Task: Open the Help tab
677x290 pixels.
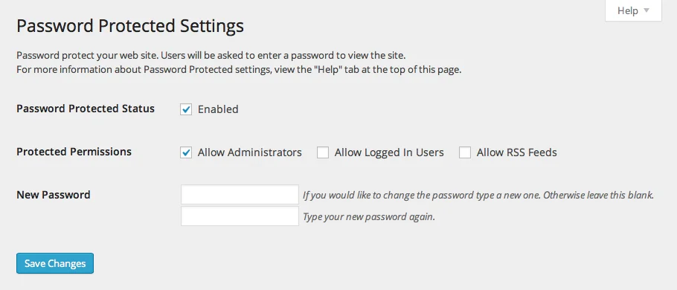Action: click(633, 10)
